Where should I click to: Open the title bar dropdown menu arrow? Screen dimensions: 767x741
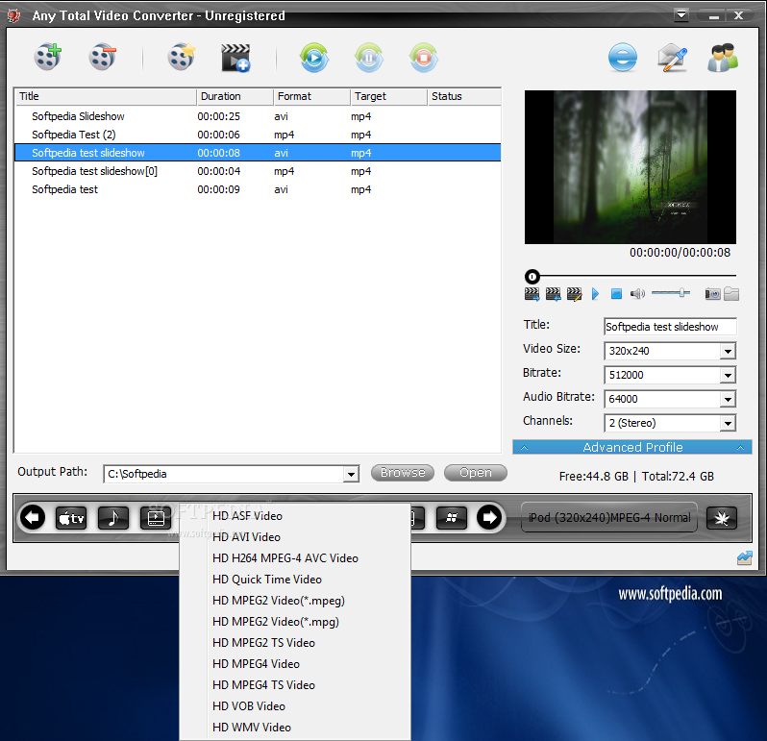pos(681,14)
